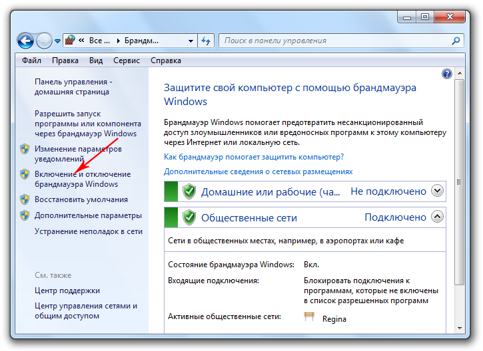Viewport: 483px width, 351px height.
Task: Click shield icon beside 'Восстановить умолчания'
Action: [x=25, y=199]
